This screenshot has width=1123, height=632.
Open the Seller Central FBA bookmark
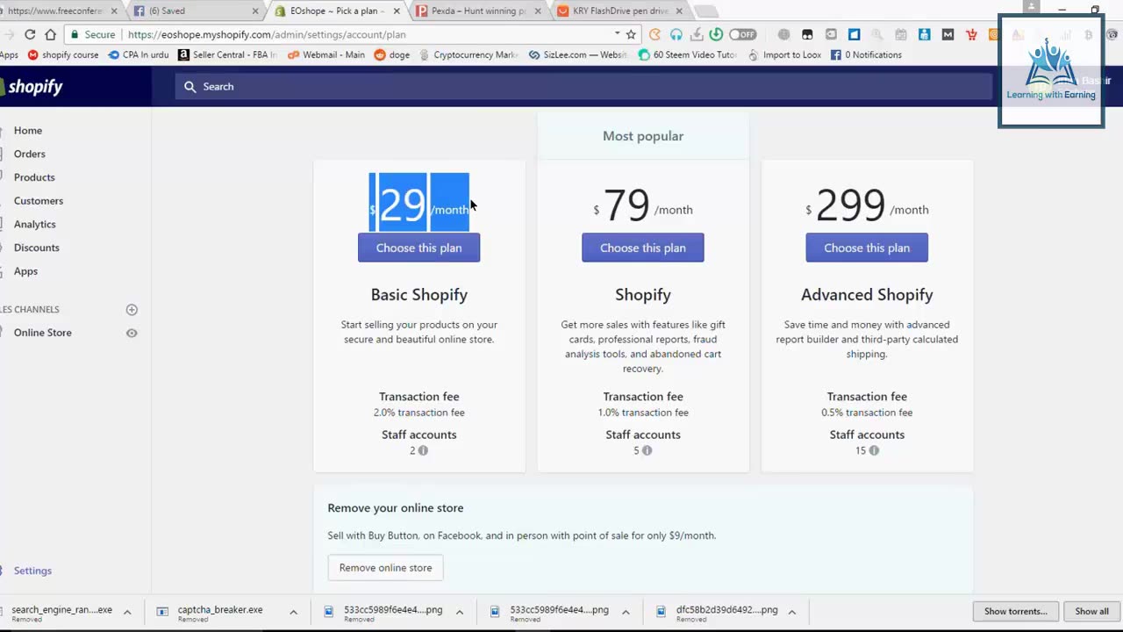228,54
